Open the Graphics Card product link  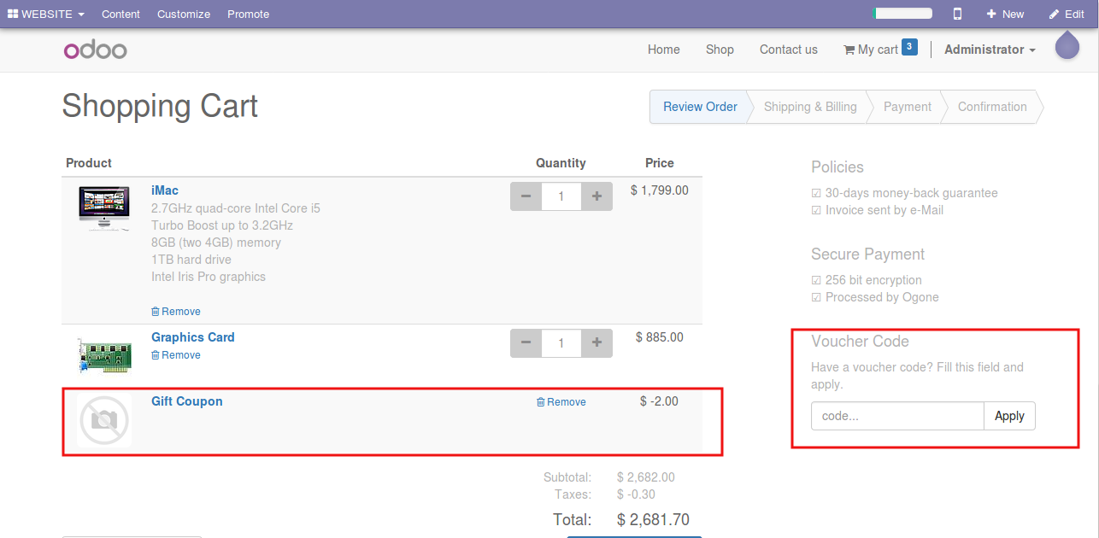193,337
